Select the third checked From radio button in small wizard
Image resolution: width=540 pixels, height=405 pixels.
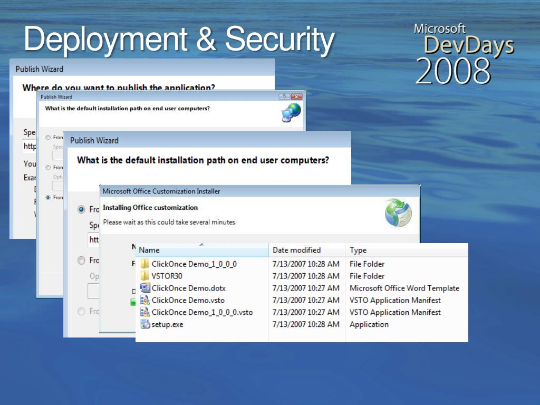coord(48,197)
